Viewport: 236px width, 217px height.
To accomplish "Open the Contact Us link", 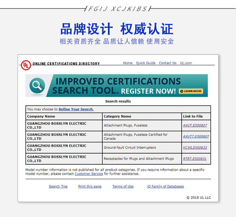I will 168,63.
